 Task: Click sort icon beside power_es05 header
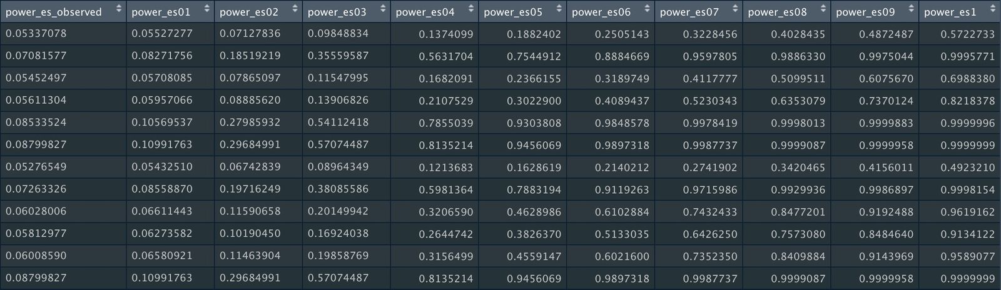pos(559,9)
